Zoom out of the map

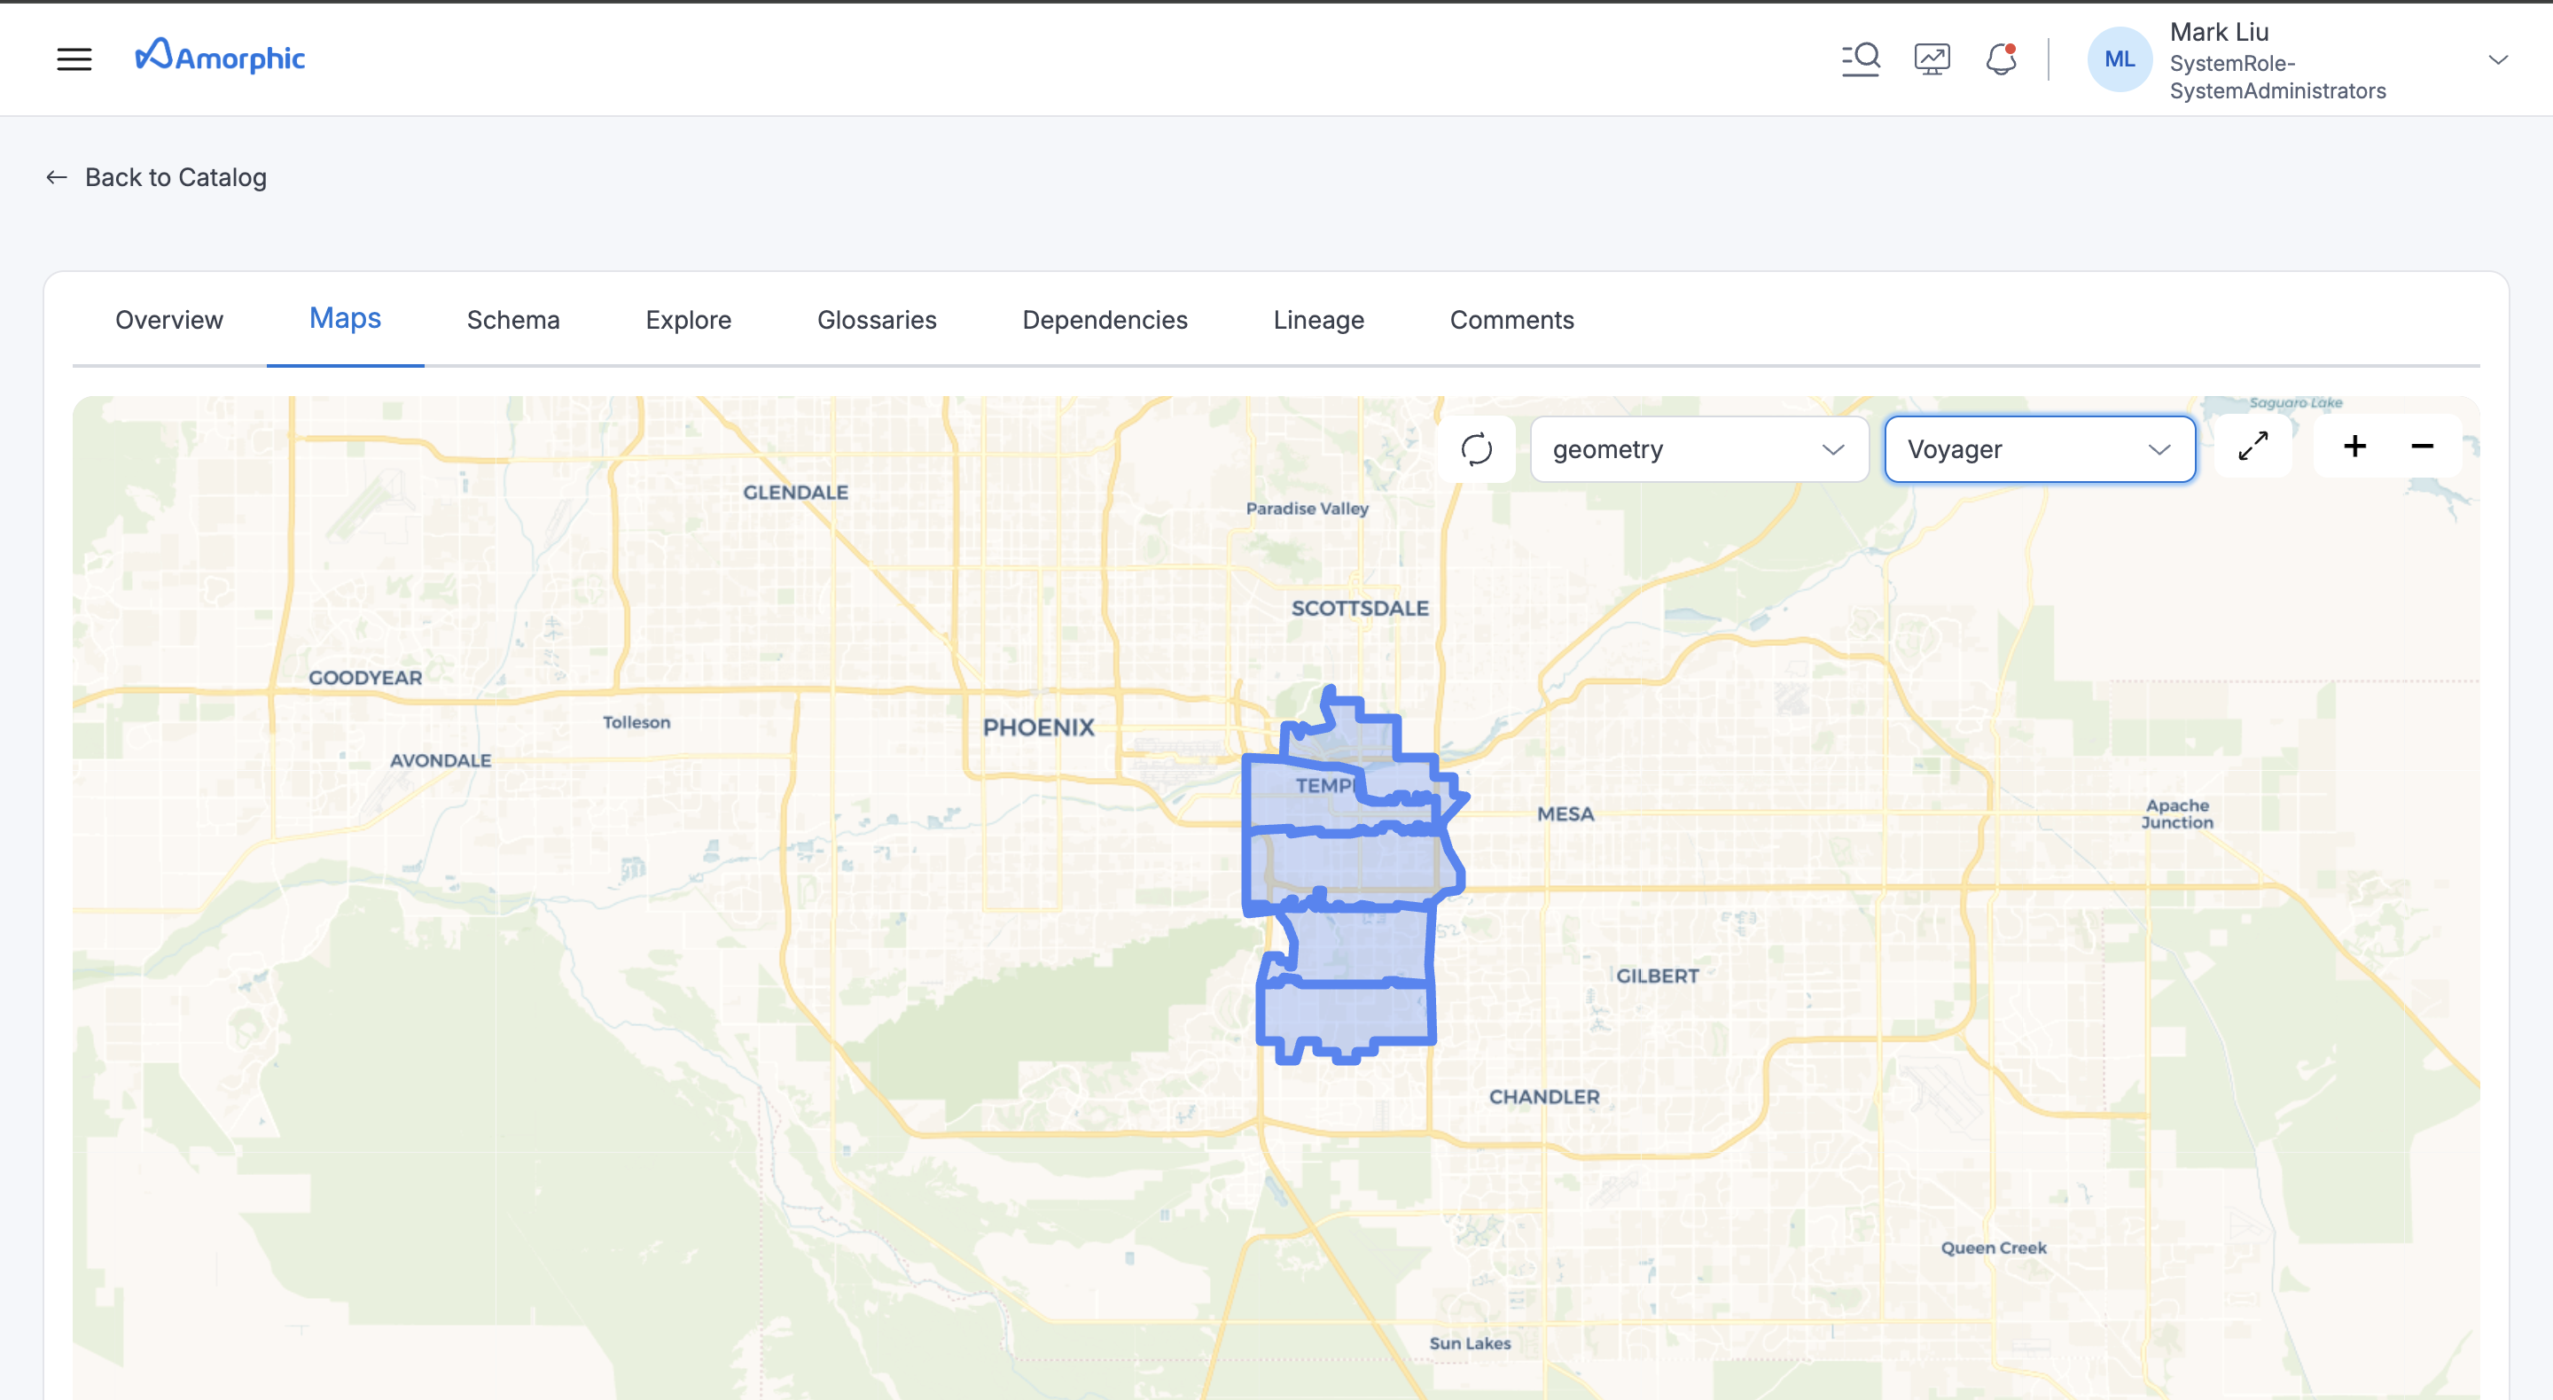tap(2422, 446)
